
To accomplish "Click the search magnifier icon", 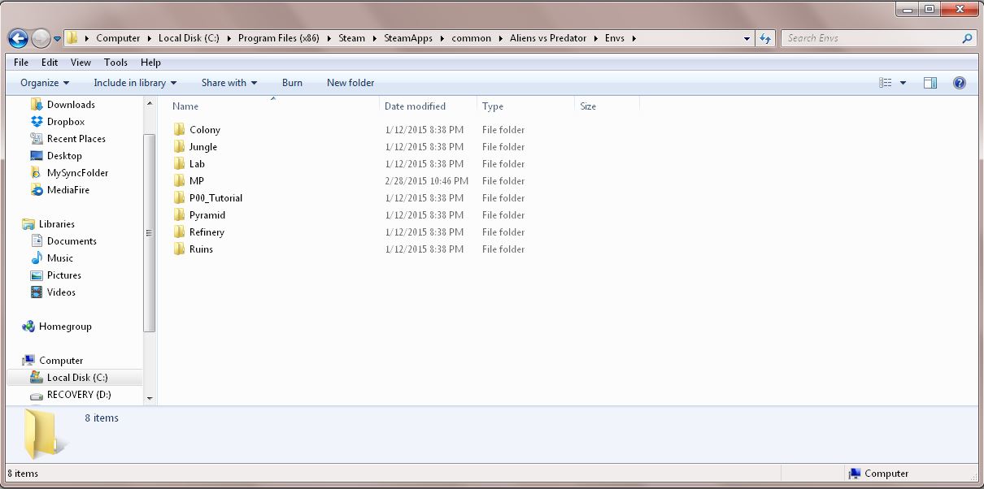I will point(967,38).
